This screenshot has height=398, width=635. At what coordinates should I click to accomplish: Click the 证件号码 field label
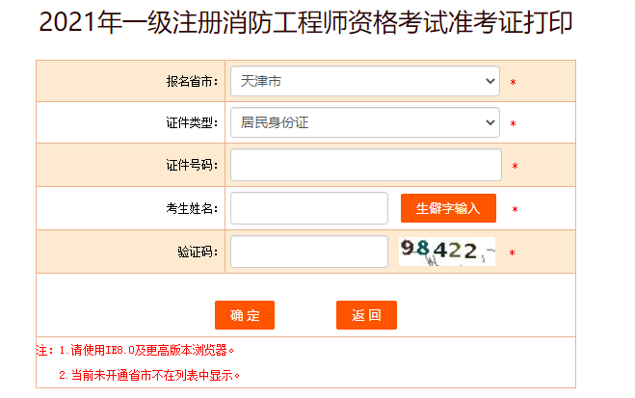[x=192, y=165]
